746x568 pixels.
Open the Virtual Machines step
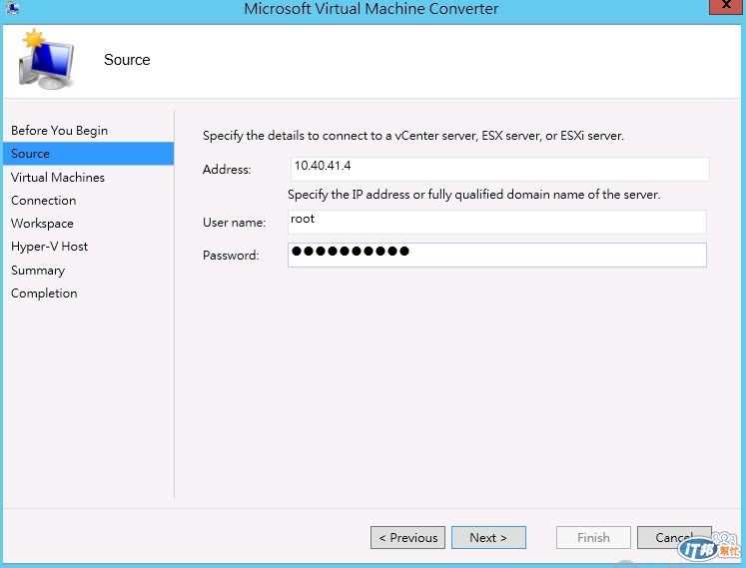click(58, 177)
